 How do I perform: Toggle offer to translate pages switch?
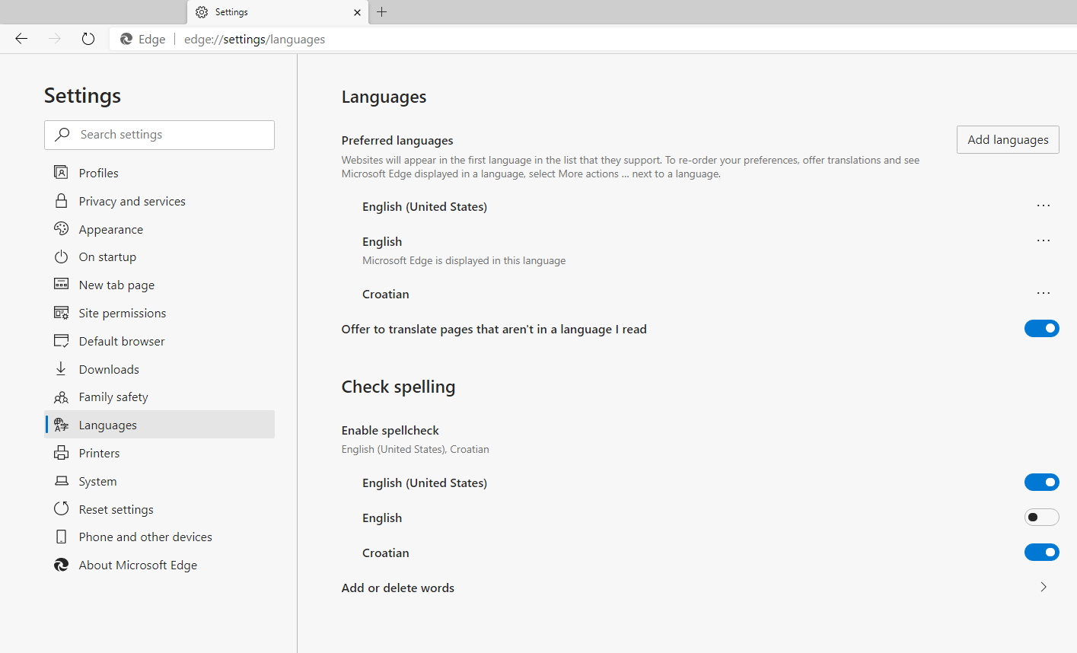(1041, 328)
